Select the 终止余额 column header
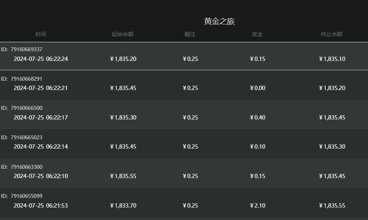Viewport: 368px width, 220px height. coord(332,34)
